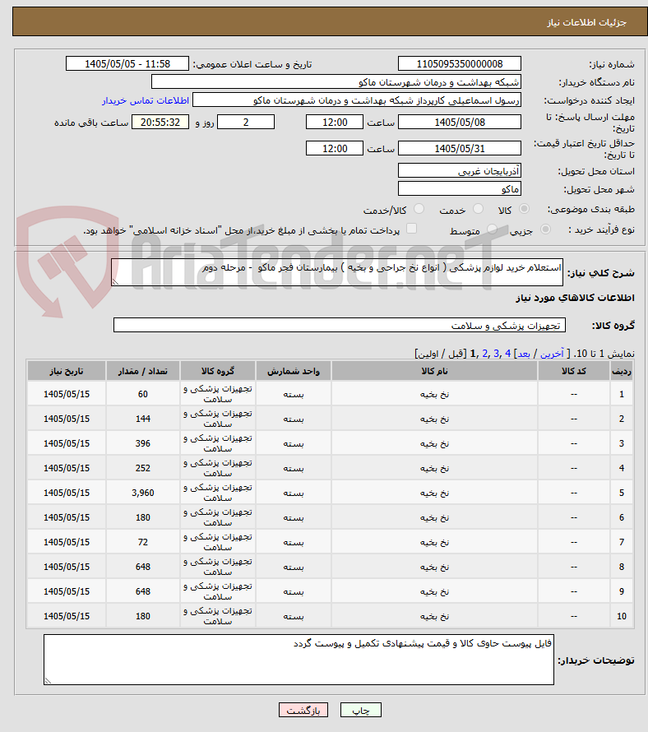Click quantity 252 in row 4

pos(143,468)
